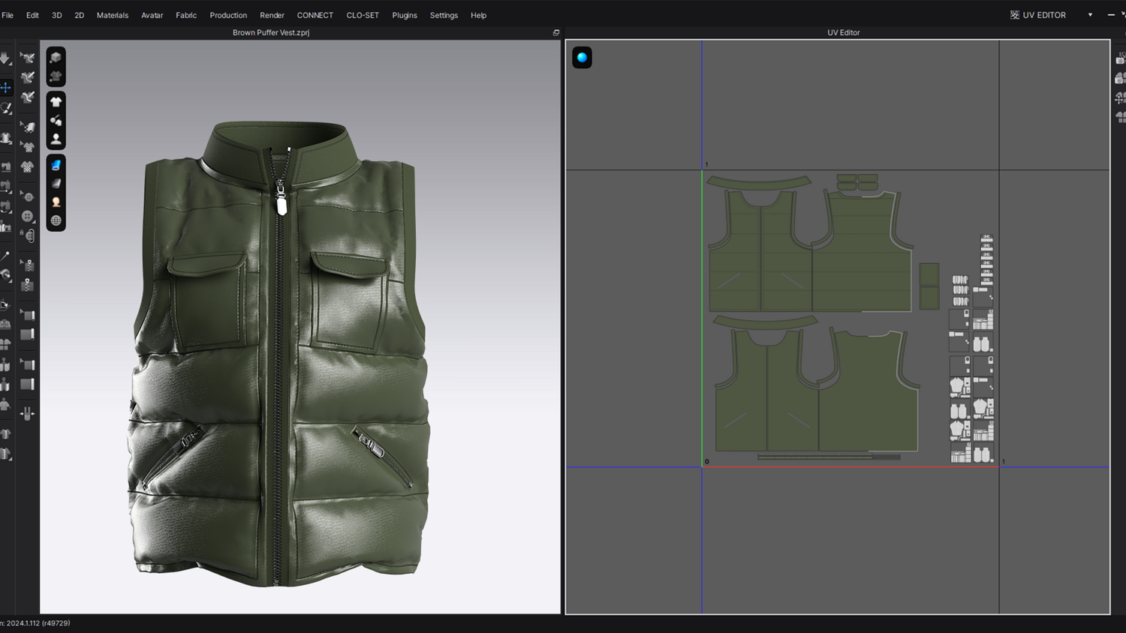Click the float-window button on the 3D panel
1126x633 pixels.
(556, 33)
